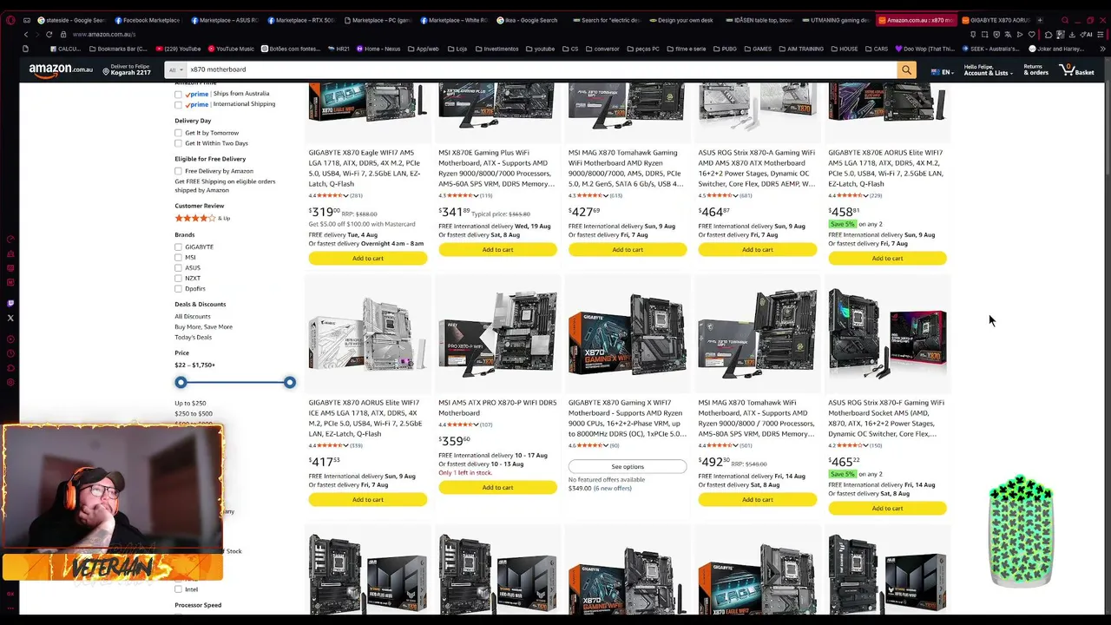
Task: Tick Free Delivery by Amazon checkbox
Action: coord(178,171)
